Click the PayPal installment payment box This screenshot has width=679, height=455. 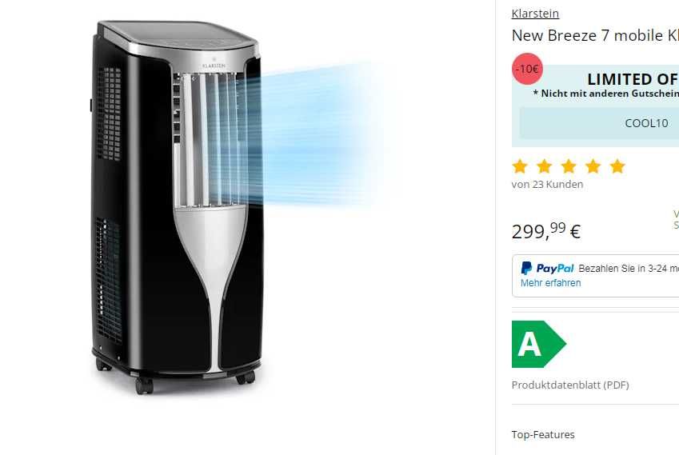595,276
